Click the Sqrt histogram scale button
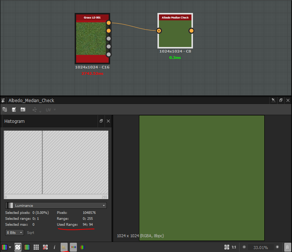This screenshot has width=292, height=252. pos(31,232)
